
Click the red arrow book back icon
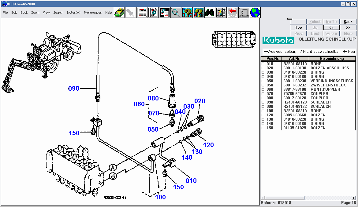tap(233, 13)
